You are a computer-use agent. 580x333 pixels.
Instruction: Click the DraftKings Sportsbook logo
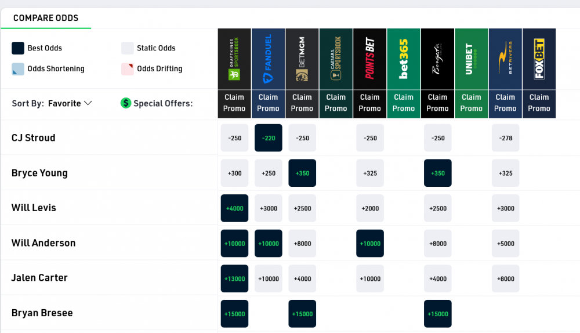[234, 59]
